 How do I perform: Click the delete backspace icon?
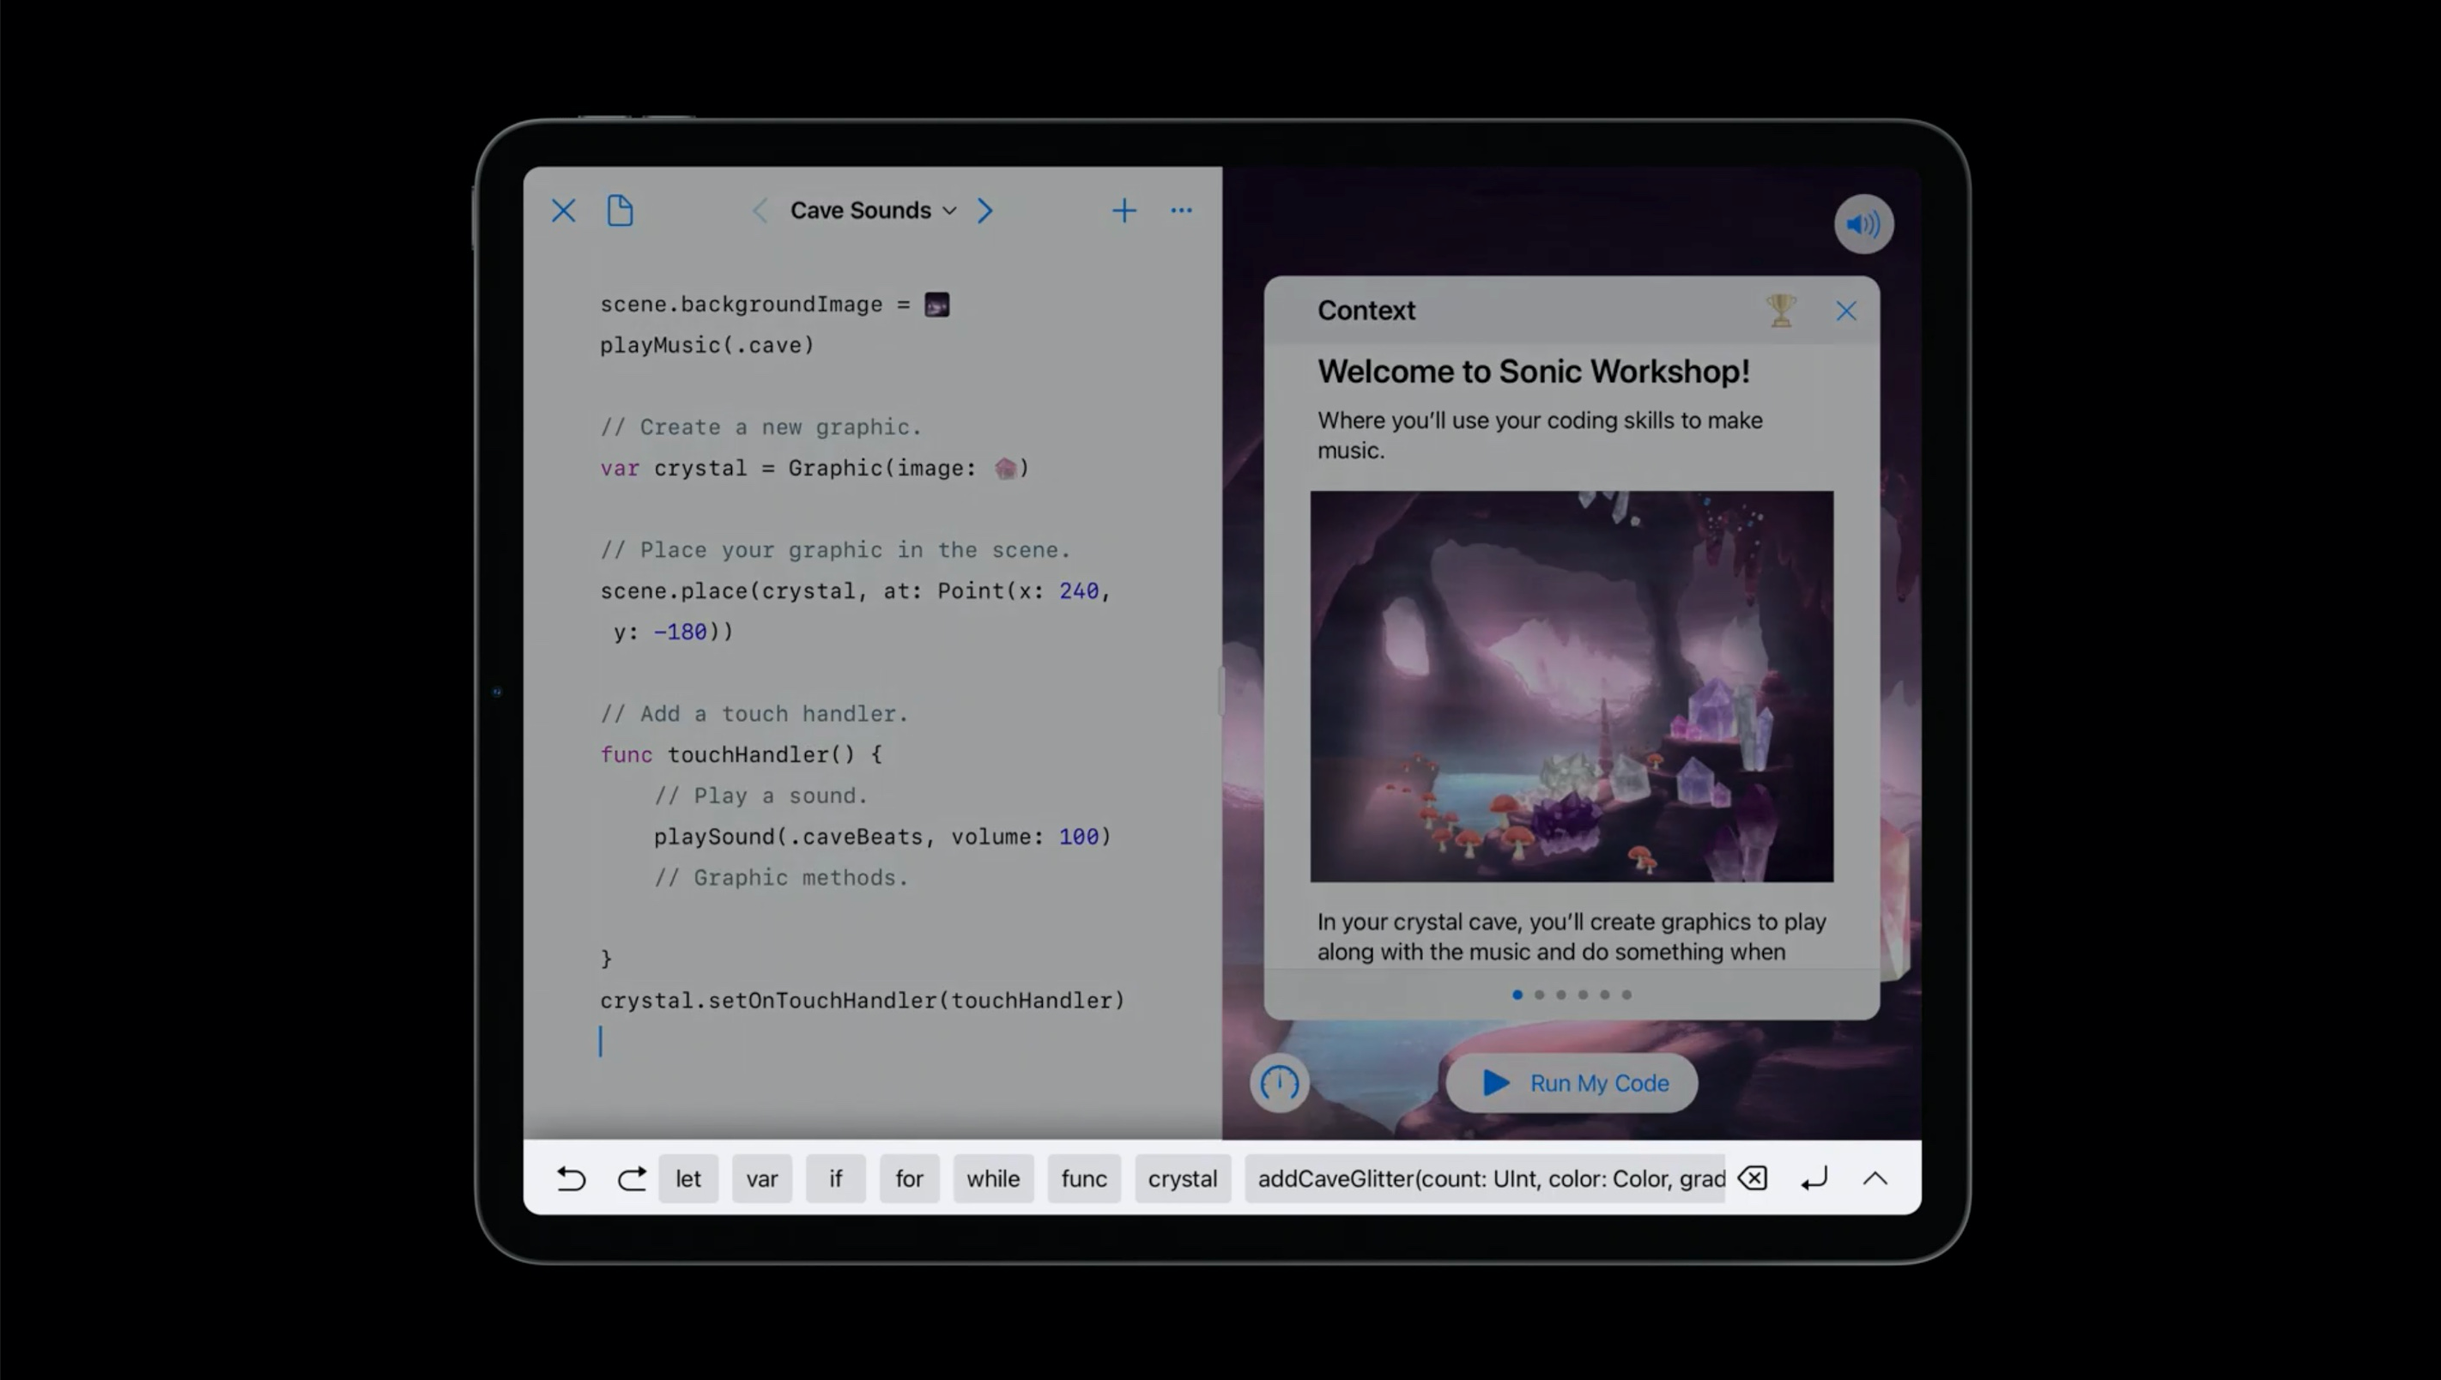[1753, 1178]
